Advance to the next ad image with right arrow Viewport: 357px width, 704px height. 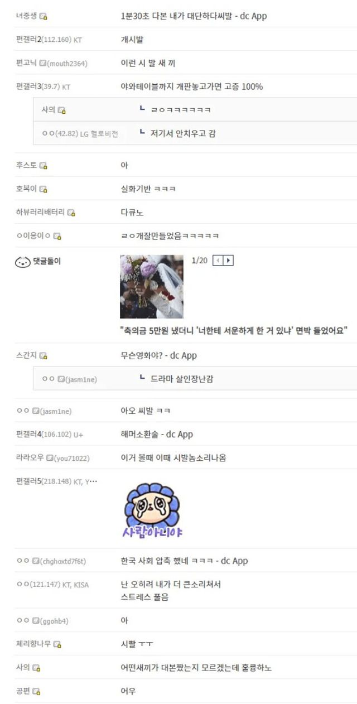[228, 261]
